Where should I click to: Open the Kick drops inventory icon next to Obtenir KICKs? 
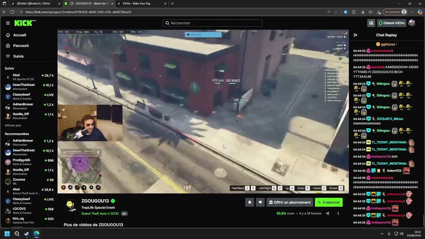[x=371, y=23]
